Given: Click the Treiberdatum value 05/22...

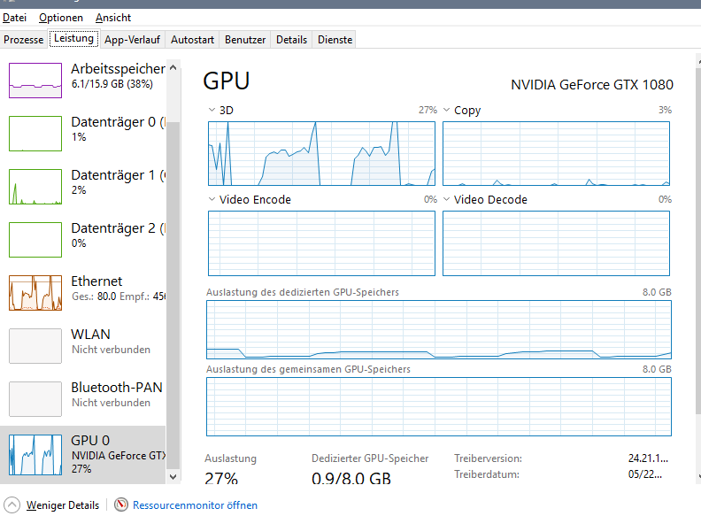Looking at the screenshot, I should click(x=645, y=474).
